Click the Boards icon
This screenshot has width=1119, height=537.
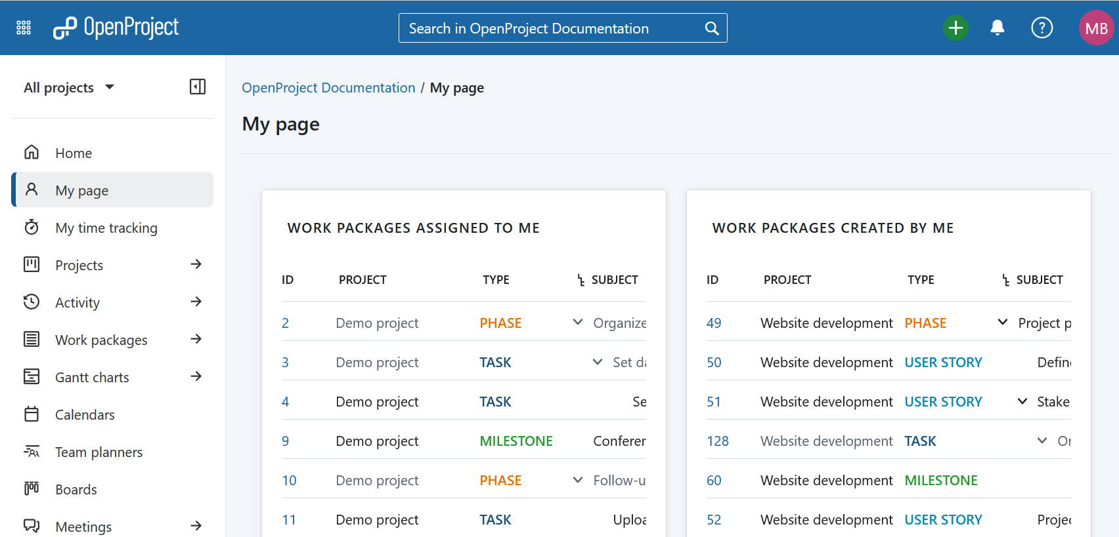coord(32,488)
